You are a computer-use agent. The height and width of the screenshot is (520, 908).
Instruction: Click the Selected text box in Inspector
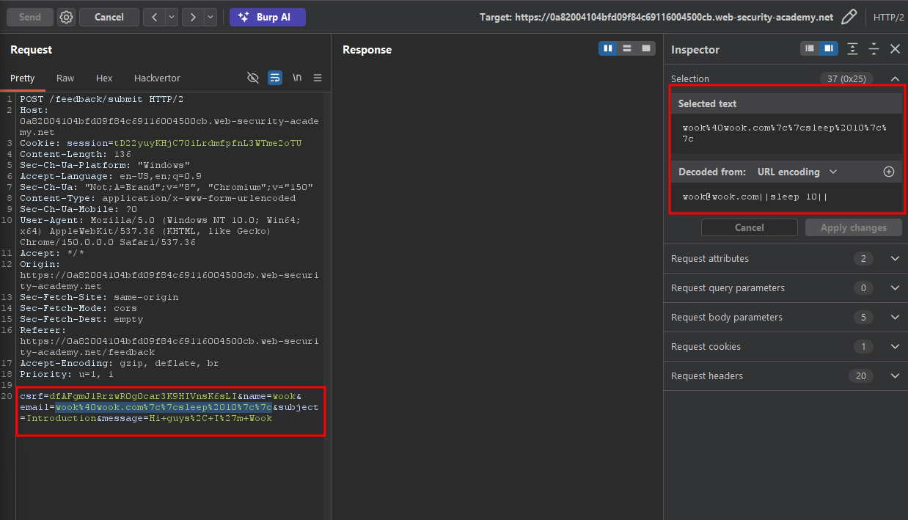786,133
